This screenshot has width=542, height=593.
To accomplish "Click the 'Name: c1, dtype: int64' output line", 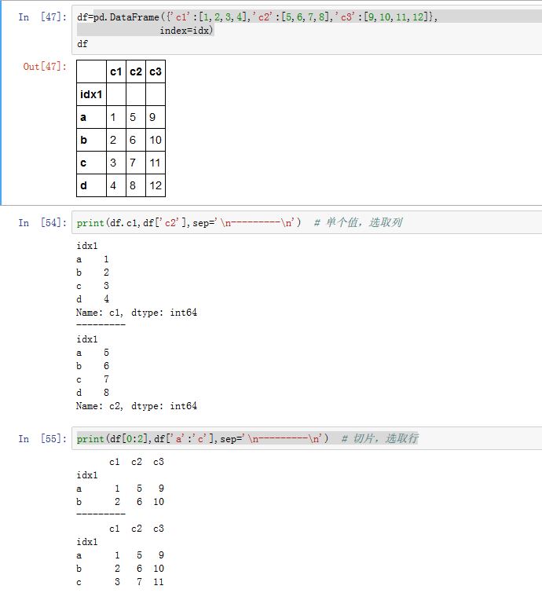I will pos(137,313).
